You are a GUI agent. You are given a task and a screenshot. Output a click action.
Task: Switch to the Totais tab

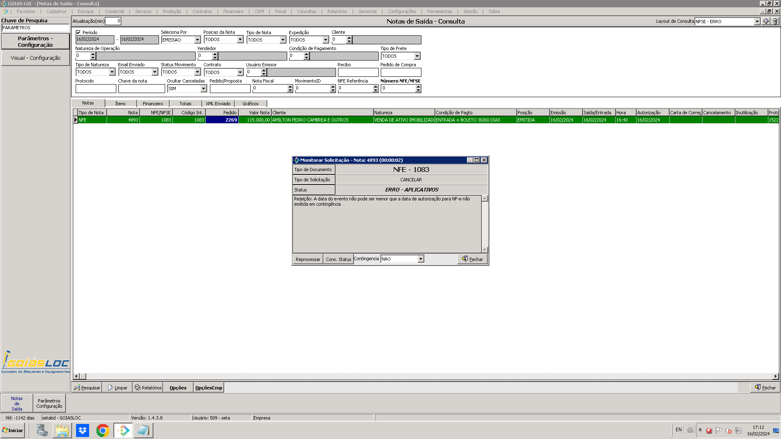185,104
